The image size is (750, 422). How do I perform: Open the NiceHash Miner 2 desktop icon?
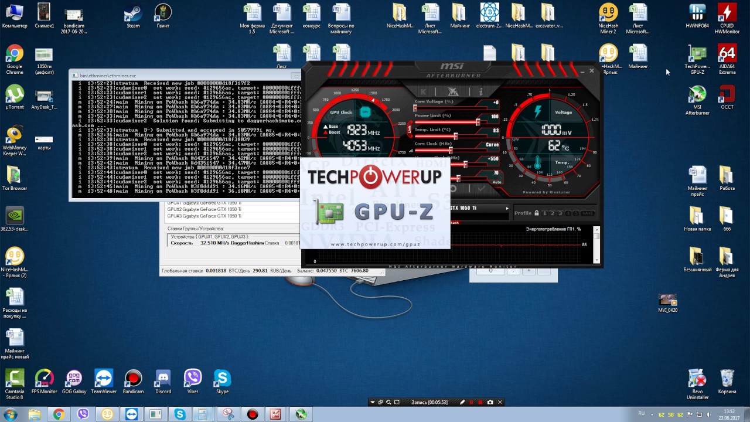click(x=608, y=19)
